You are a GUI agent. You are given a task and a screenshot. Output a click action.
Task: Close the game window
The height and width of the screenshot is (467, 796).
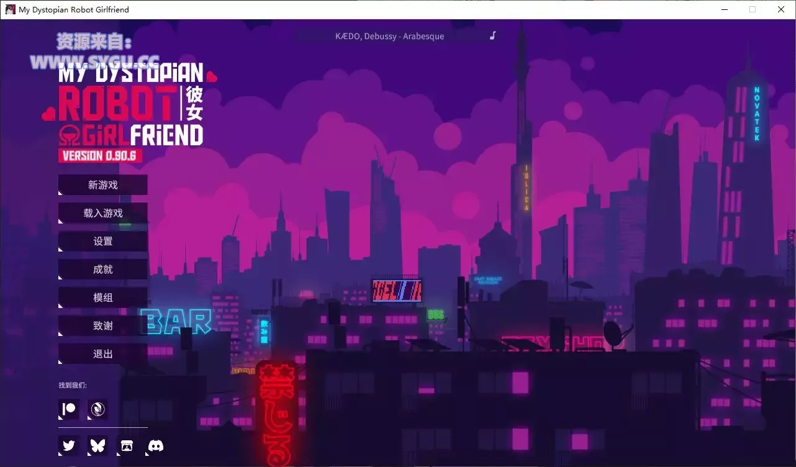[x=781, y=9]
